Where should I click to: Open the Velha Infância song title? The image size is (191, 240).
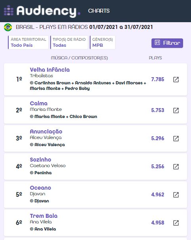pos(50,70)
